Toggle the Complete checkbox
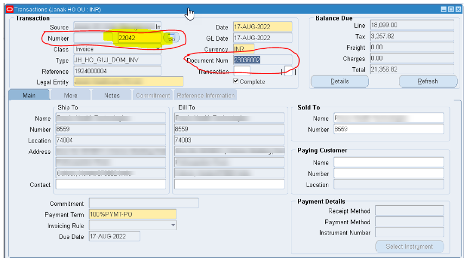 [236, 81]
